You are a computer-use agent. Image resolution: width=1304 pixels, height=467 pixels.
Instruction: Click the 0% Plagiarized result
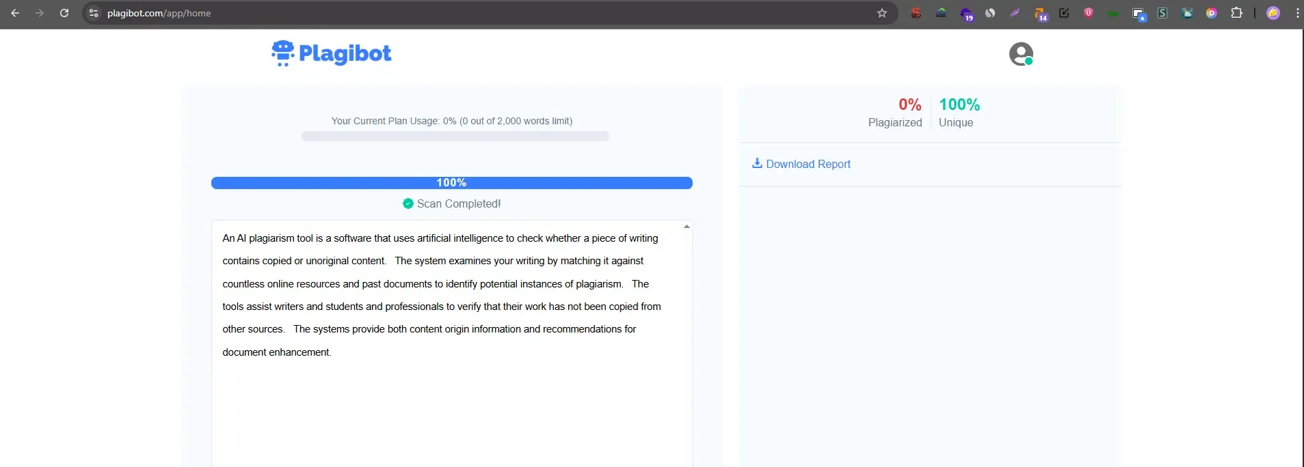pos(909,104)
